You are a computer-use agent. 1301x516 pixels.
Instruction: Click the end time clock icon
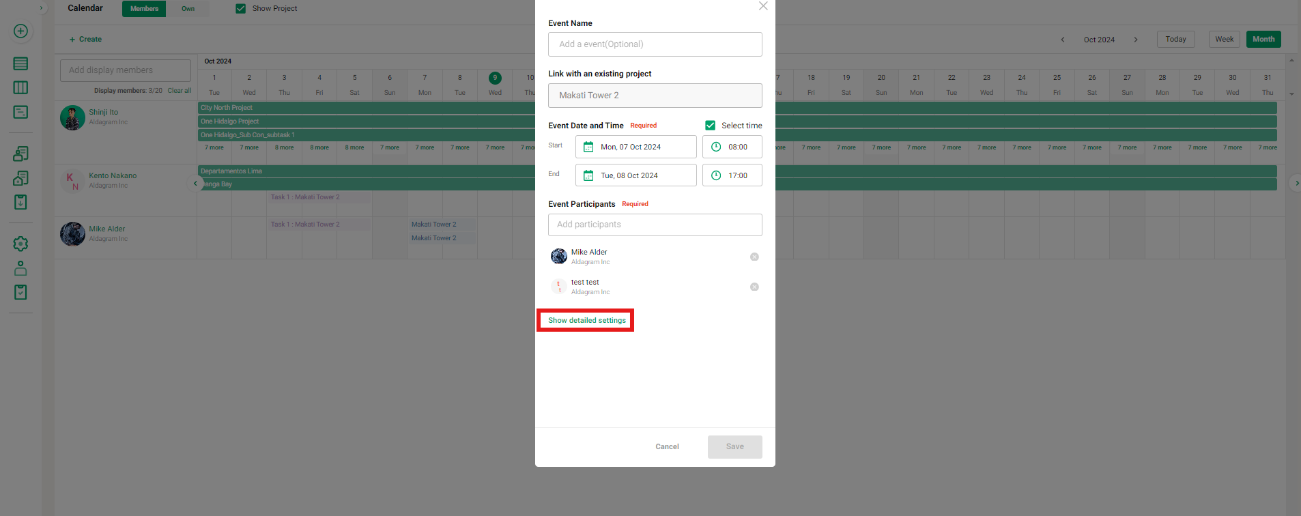pyautogui.click(x=716, y=175)
